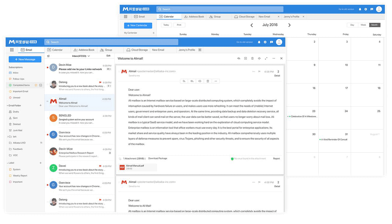Screen dimensions: 392x224
Task: Open the ellipsis menu in the inline message action bar
Action: pos(216,81)
